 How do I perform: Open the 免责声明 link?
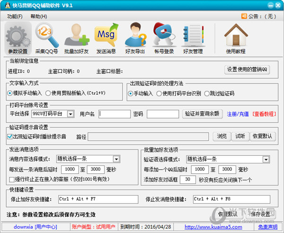point(268,227)
